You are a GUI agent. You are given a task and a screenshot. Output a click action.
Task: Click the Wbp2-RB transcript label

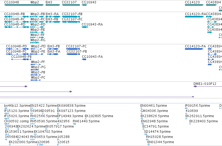[x=38, y=14]
